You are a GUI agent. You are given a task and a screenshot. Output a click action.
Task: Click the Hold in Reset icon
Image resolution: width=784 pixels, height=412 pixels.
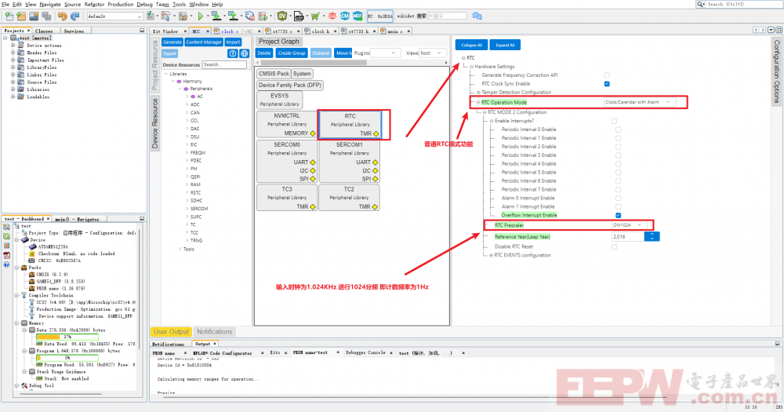[x=249, y=16]
